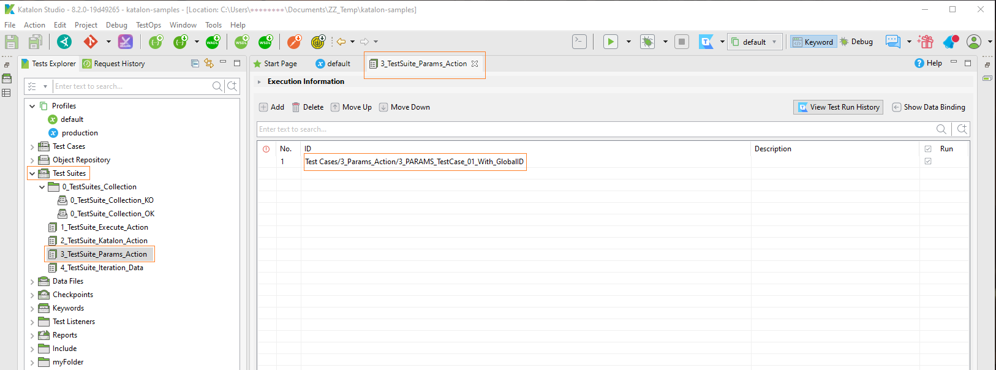996x370 pixels.
Task: Click the Git icon in the toolbar
Action: (x=91, y=42)
